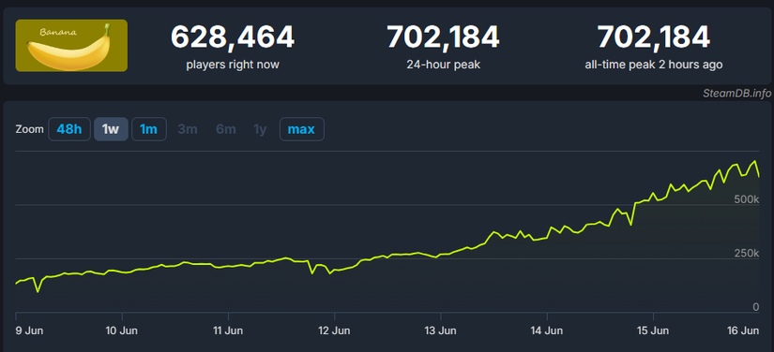774x352 pixels.
Task: Open the Banana game thumbnail
Action: pos(71,45)
